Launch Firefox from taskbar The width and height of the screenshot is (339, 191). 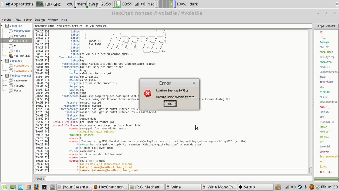(x=36, y=187)
